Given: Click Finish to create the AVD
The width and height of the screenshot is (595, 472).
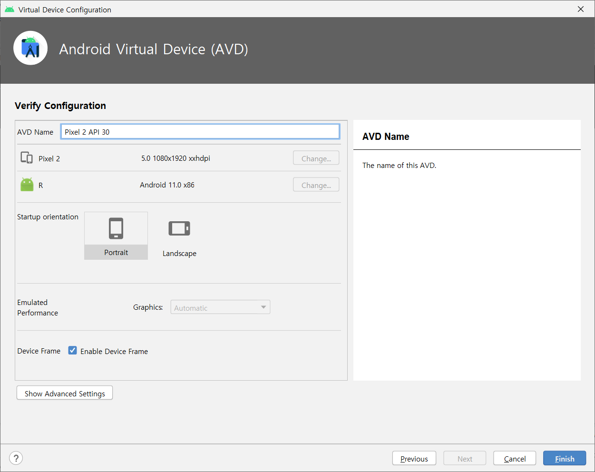Looking at the screenshot, I should point(565,459).
